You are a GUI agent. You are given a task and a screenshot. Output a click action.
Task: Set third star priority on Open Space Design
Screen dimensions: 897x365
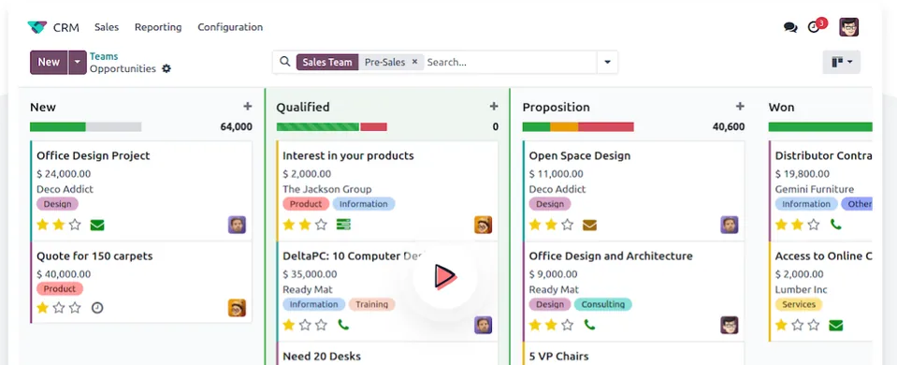567,225
